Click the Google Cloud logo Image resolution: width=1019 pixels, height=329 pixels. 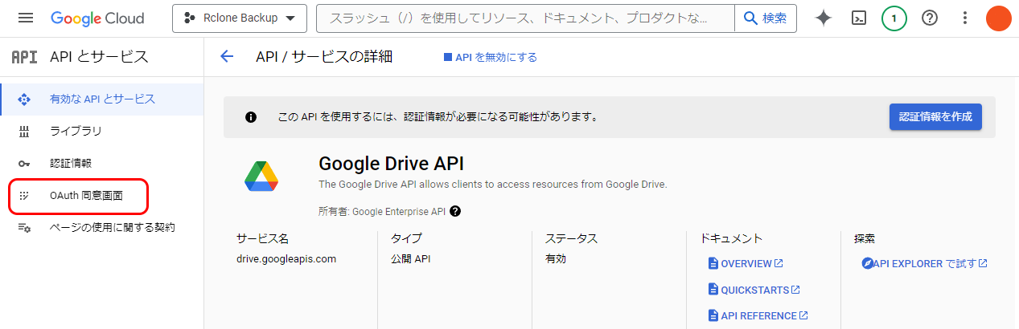pyautogui.click(x=97, y=18)
